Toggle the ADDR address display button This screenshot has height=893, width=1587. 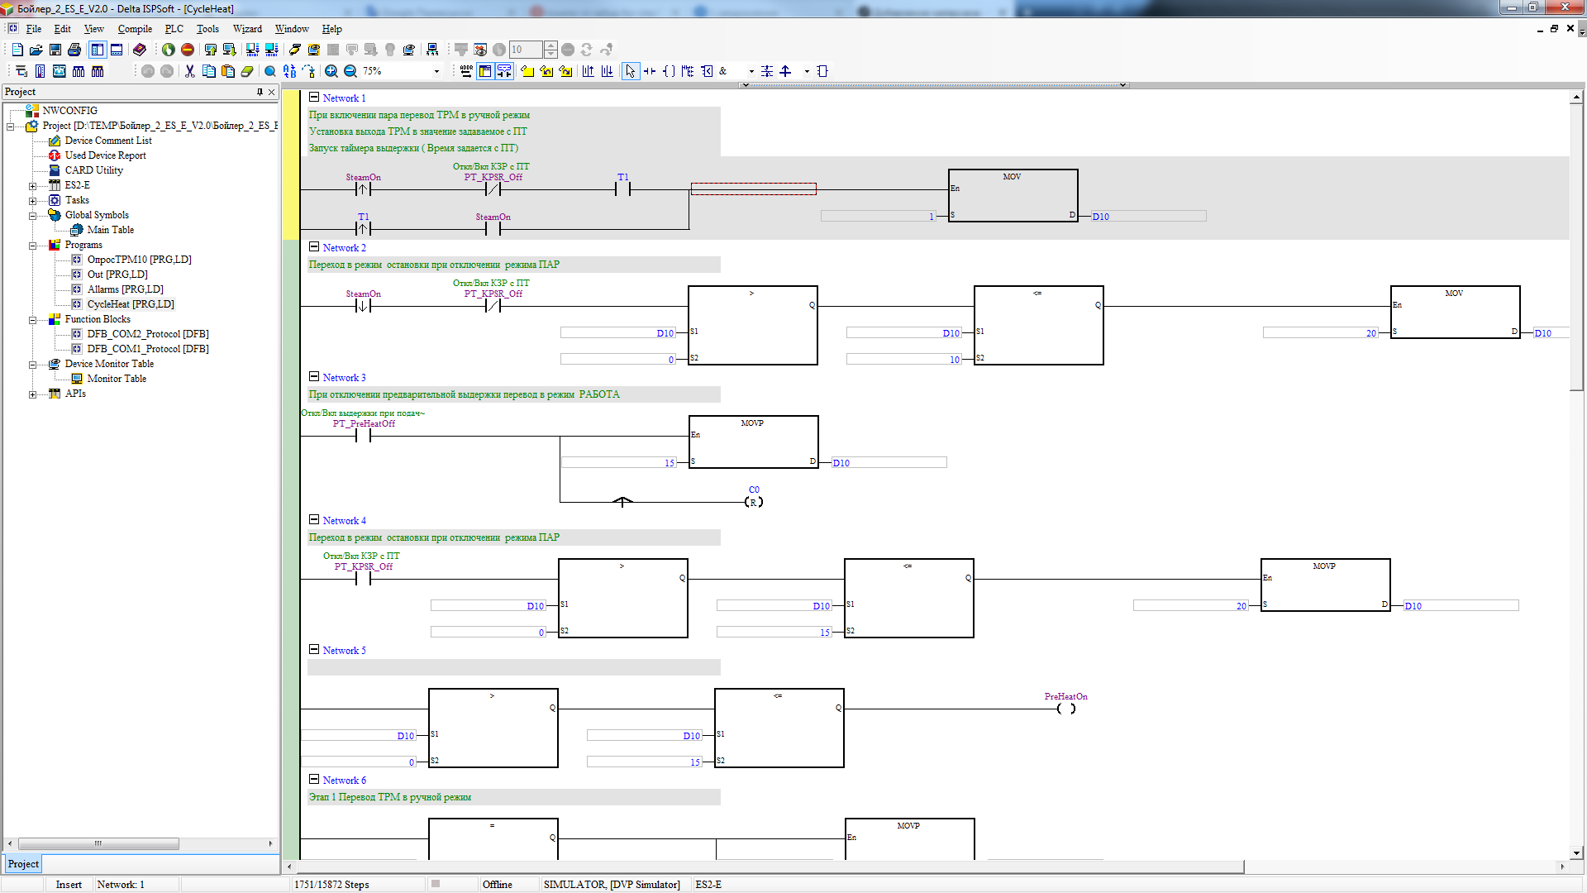coord(466,71)
